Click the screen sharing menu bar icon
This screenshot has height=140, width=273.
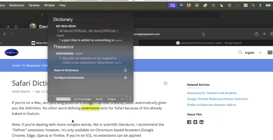click(173, 5)
